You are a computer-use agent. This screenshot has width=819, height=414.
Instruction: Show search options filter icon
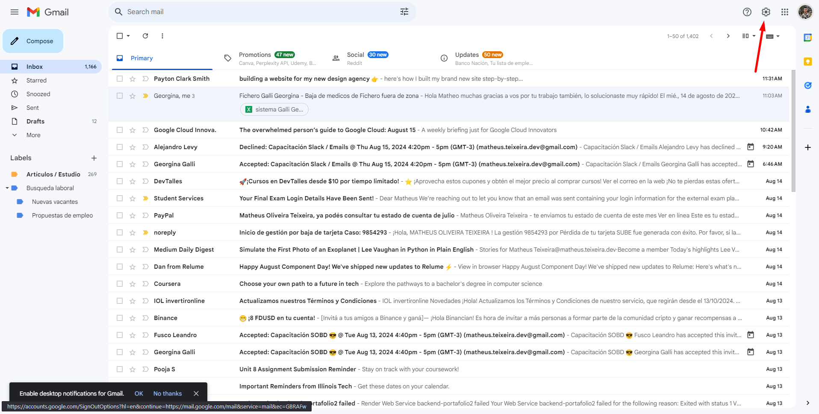point(404,12)
